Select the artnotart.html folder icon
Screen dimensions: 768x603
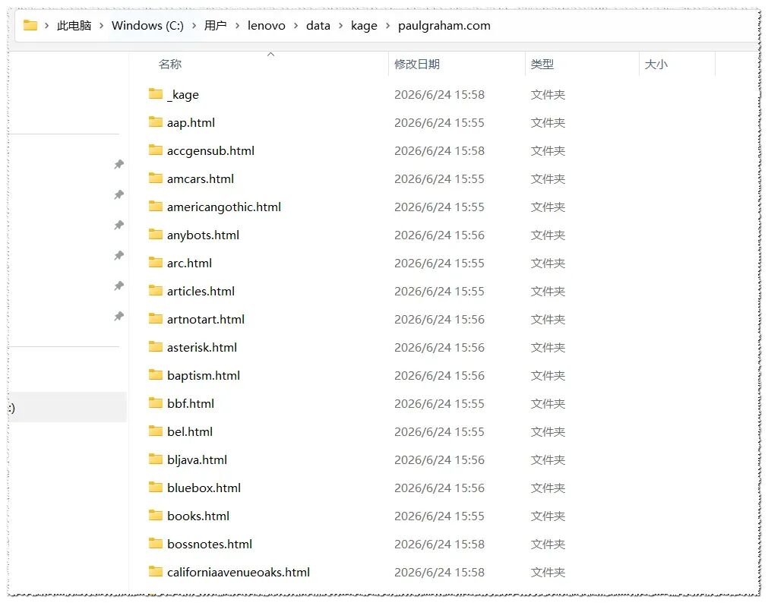156,318
